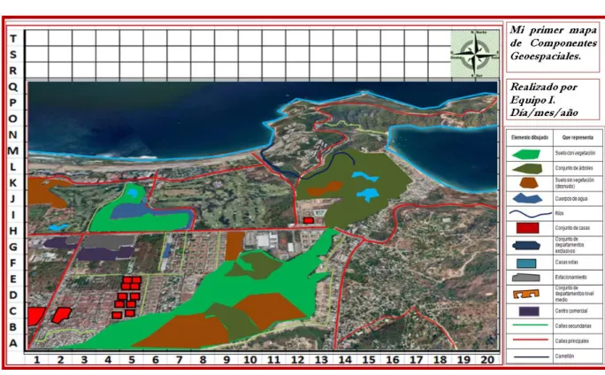
Task: Click the brown 'Suelo sin vegetación' legend symbol
Action: tap(529, 183)
